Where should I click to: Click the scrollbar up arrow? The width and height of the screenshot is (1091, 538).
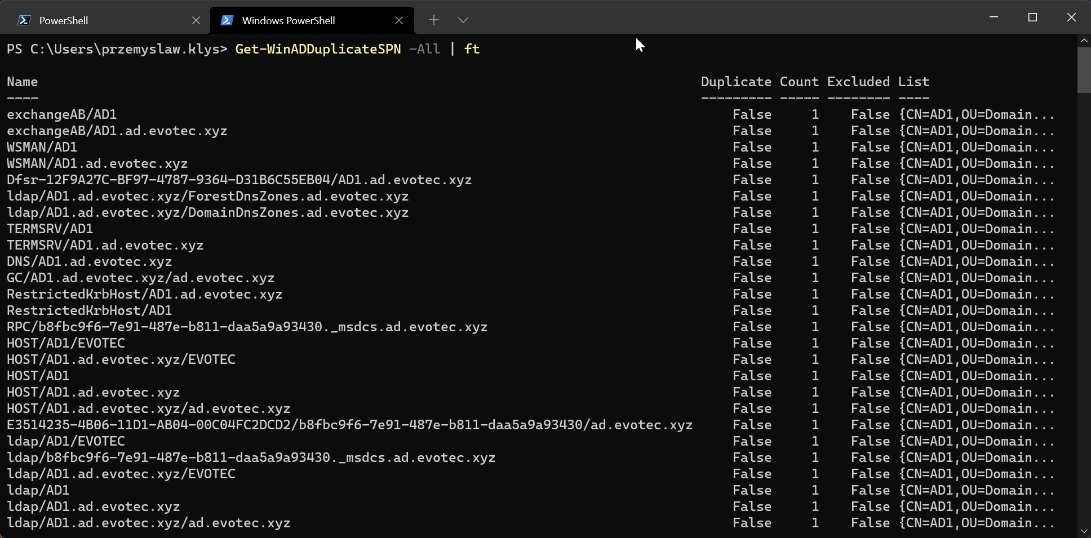[x=1084, y=41]
